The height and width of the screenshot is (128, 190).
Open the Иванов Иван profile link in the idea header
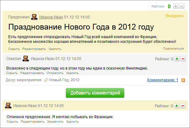[x=51, y=17]
